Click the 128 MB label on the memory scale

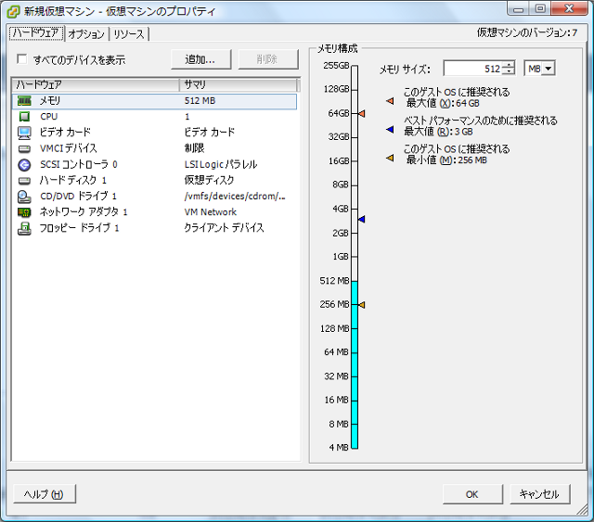[334, 328]
